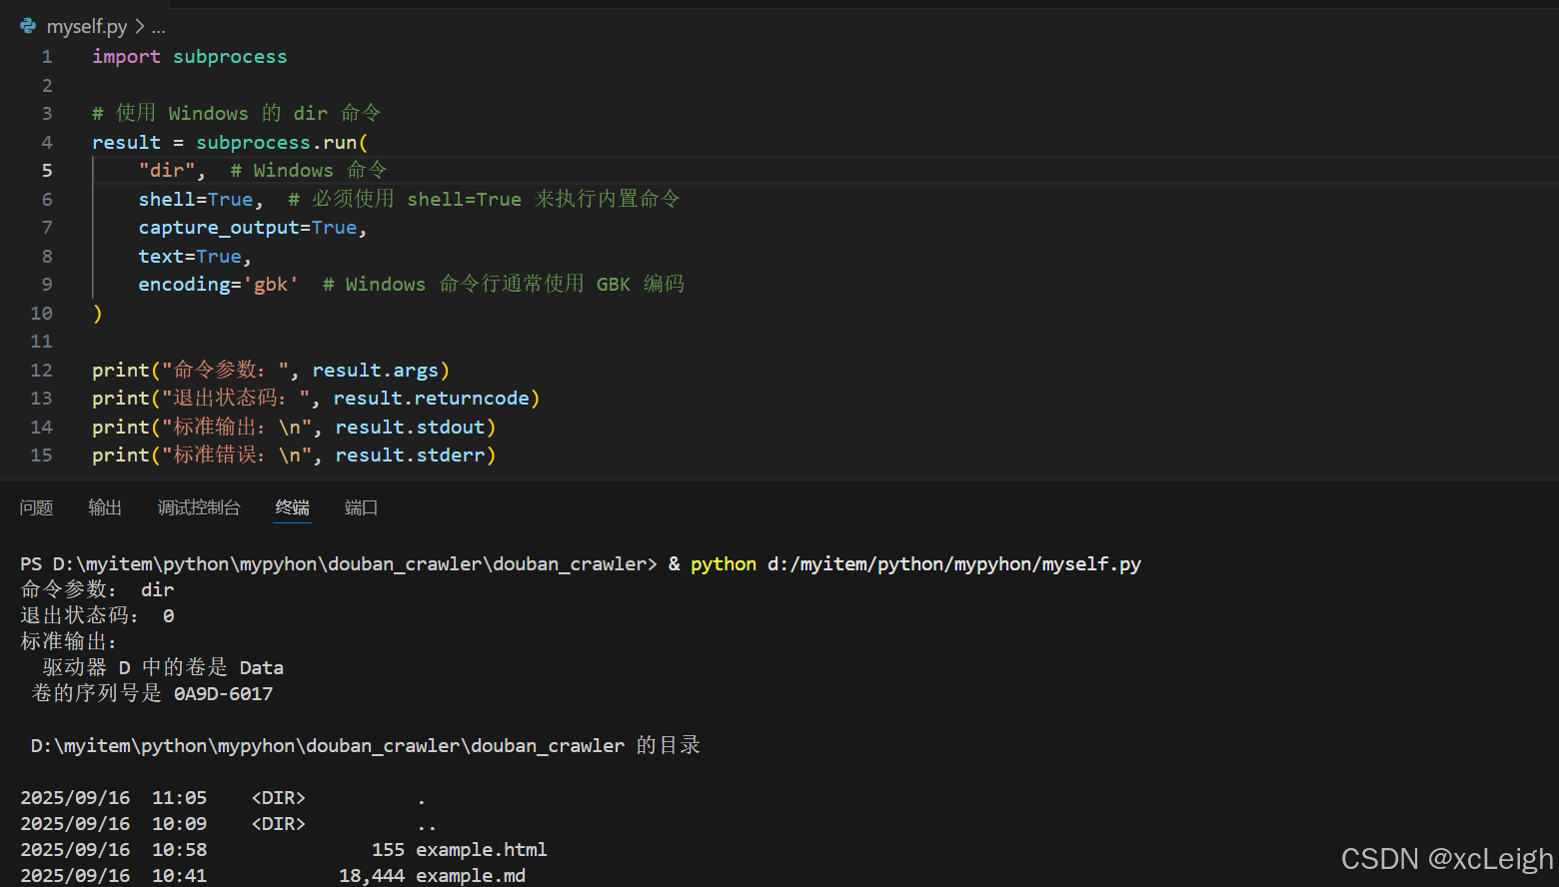
Task: Click terminal output '命令参数： dir'
Action: (98, 590)
